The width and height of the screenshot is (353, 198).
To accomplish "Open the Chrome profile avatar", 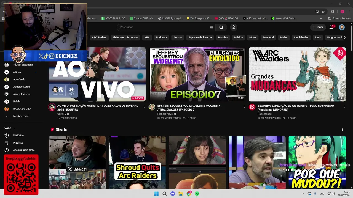I will tap(342, 12).
